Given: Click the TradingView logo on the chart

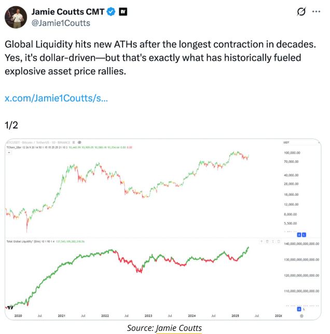Looking at the screenshot, I should point(9,307).
